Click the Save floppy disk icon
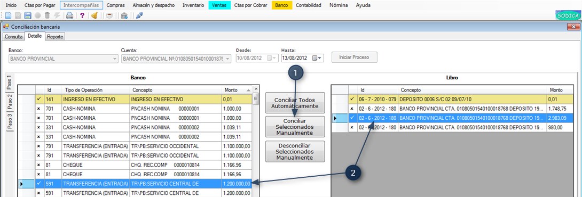The height and width of the screenshot is (197, 582). click(27, 15)
